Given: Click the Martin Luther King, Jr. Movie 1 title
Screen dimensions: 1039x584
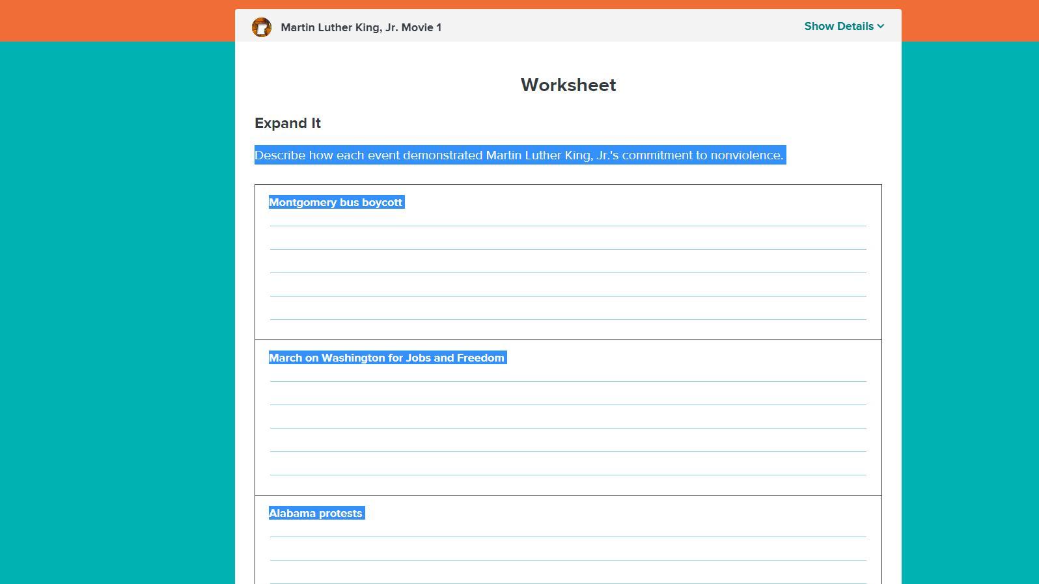Looking at the screenshot, I should coord(361,27).
